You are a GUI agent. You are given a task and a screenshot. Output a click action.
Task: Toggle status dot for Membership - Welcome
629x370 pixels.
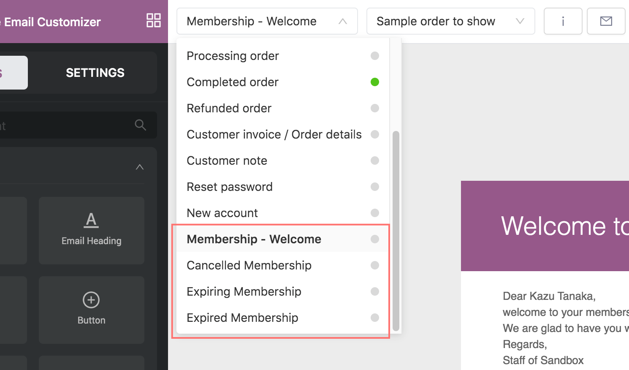[x=374, y=239]
